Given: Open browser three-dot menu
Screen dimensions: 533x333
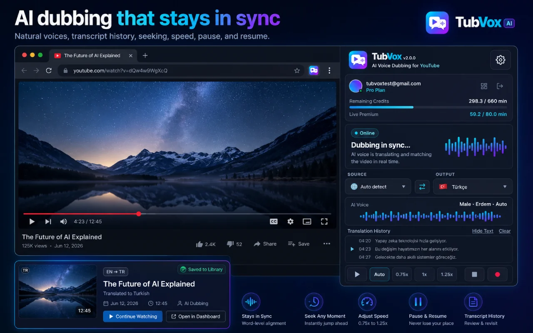Looking at the screenshot, I should pyautogui.click(x=329, y=71).
